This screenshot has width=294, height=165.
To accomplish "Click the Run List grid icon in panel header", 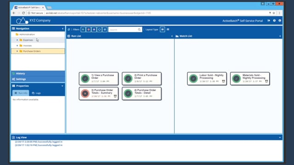I will coord(69,36).
